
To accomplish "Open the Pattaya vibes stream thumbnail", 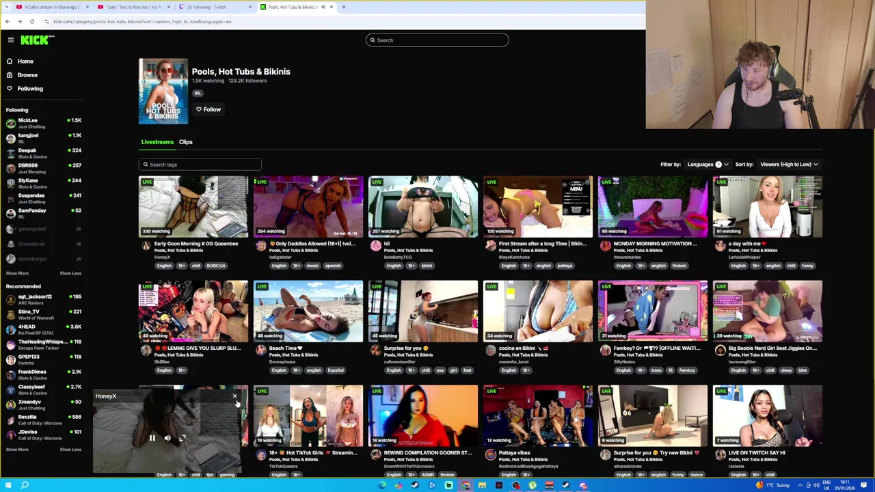I will tap(538, 415).
